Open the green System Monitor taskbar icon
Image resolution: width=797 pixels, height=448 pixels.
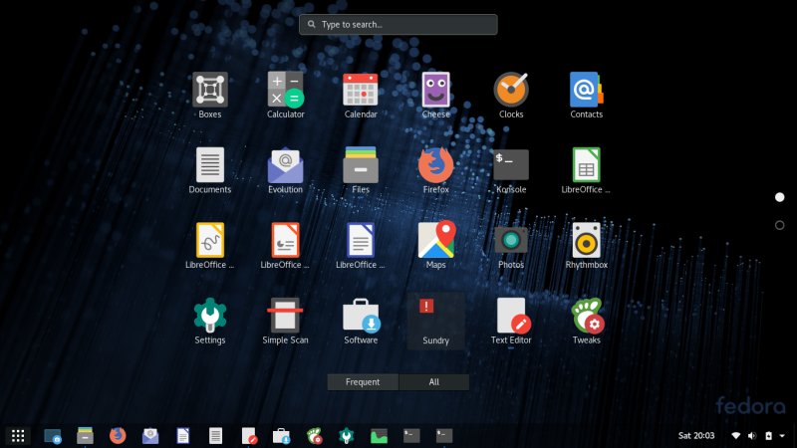pos(379,436)
